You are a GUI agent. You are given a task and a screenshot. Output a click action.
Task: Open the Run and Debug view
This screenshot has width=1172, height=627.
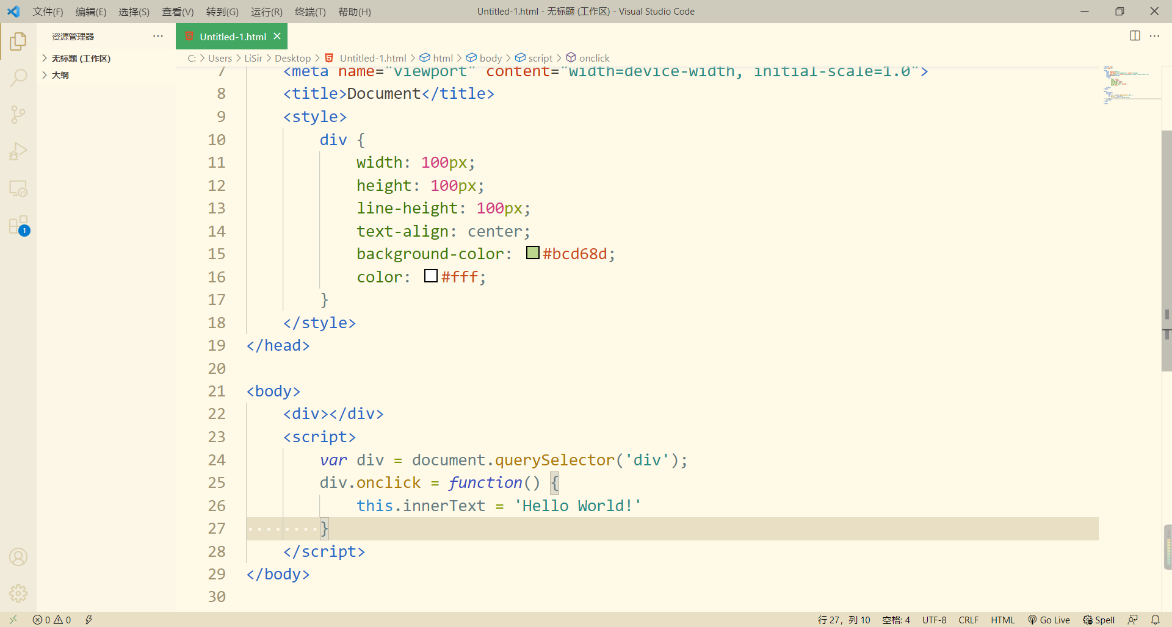coord(18,151)
